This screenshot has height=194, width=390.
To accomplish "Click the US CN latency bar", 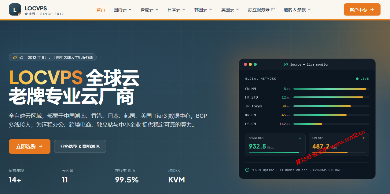I will tap(331, 124).
